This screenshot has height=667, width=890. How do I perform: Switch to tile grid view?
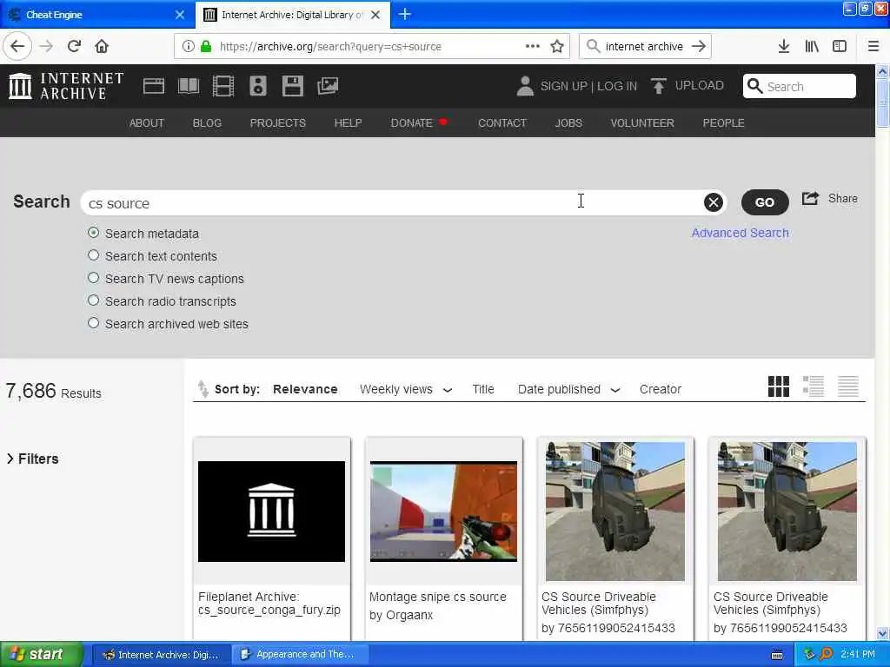tap(778, 386)
